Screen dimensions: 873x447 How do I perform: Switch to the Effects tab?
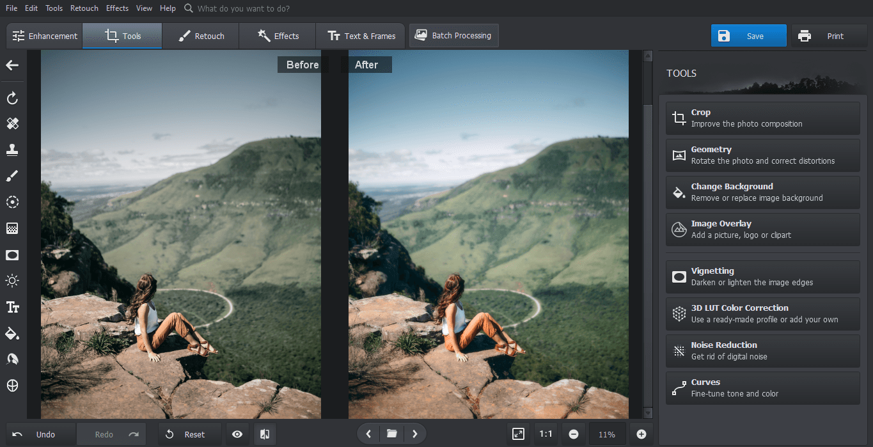277,36
